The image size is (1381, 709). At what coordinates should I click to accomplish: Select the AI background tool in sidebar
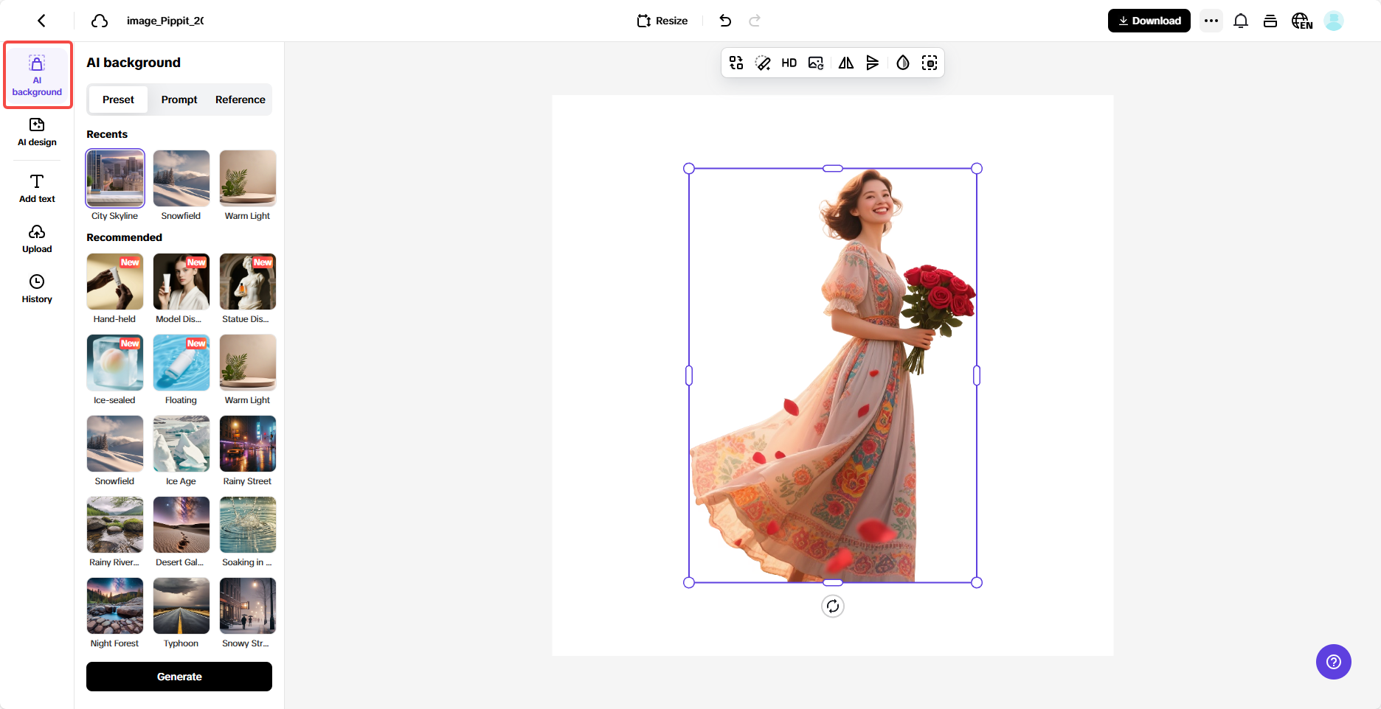[37, 74]
